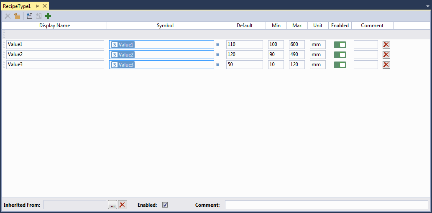Add a new member with green plus
Screen dimensions: 432x213
(x=48, y=16)
